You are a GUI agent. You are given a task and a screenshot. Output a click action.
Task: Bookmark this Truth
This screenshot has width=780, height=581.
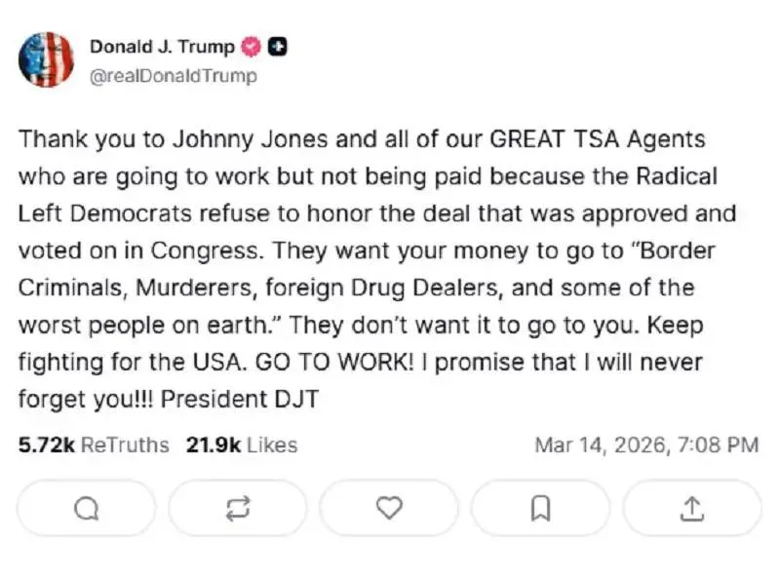coord(541,508)
